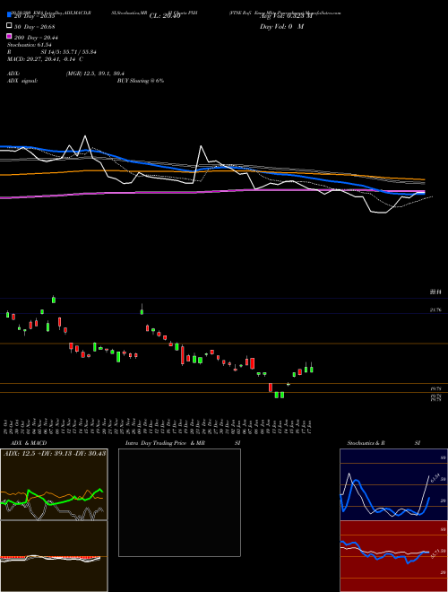Open the red RSI chart panel
Screen dimensions: 448x592
[x=393, y=556]
